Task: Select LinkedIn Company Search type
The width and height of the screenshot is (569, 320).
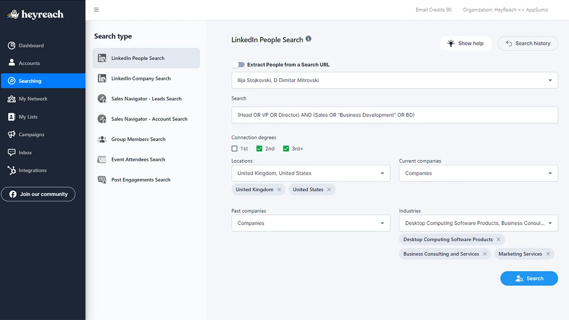Action: [146, 79]
